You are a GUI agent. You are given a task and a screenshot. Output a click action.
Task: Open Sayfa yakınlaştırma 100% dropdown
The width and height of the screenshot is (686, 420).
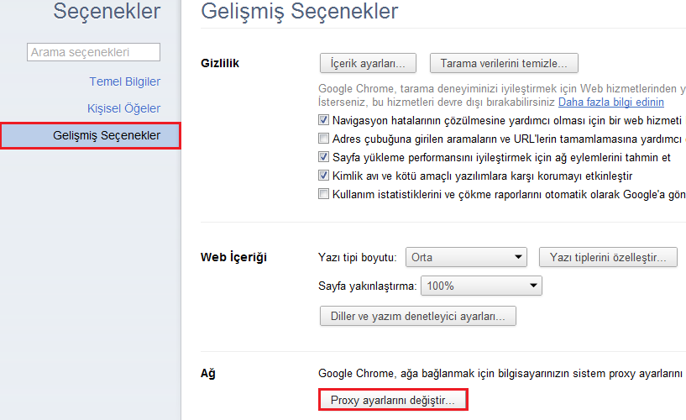point(481,286)
